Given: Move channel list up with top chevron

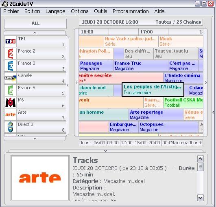Looking at the screenshot, I should pyautogui.click(x=35, y=33).
